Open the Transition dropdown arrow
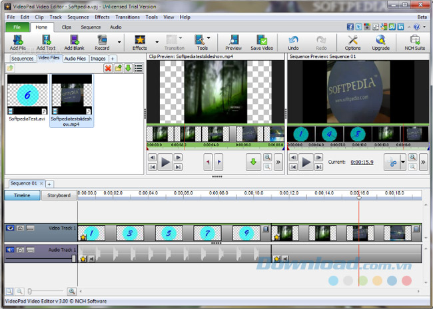 181,38
